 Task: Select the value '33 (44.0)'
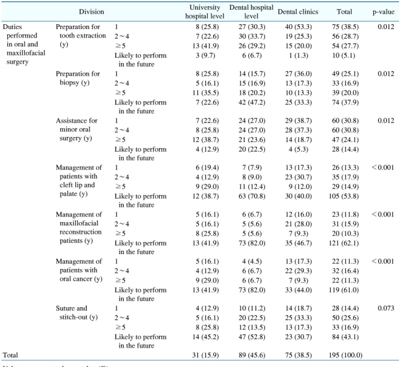point(298,290)
